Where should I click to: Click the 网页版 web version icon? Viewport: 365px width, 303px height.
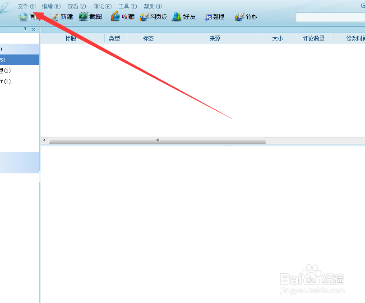144,17
